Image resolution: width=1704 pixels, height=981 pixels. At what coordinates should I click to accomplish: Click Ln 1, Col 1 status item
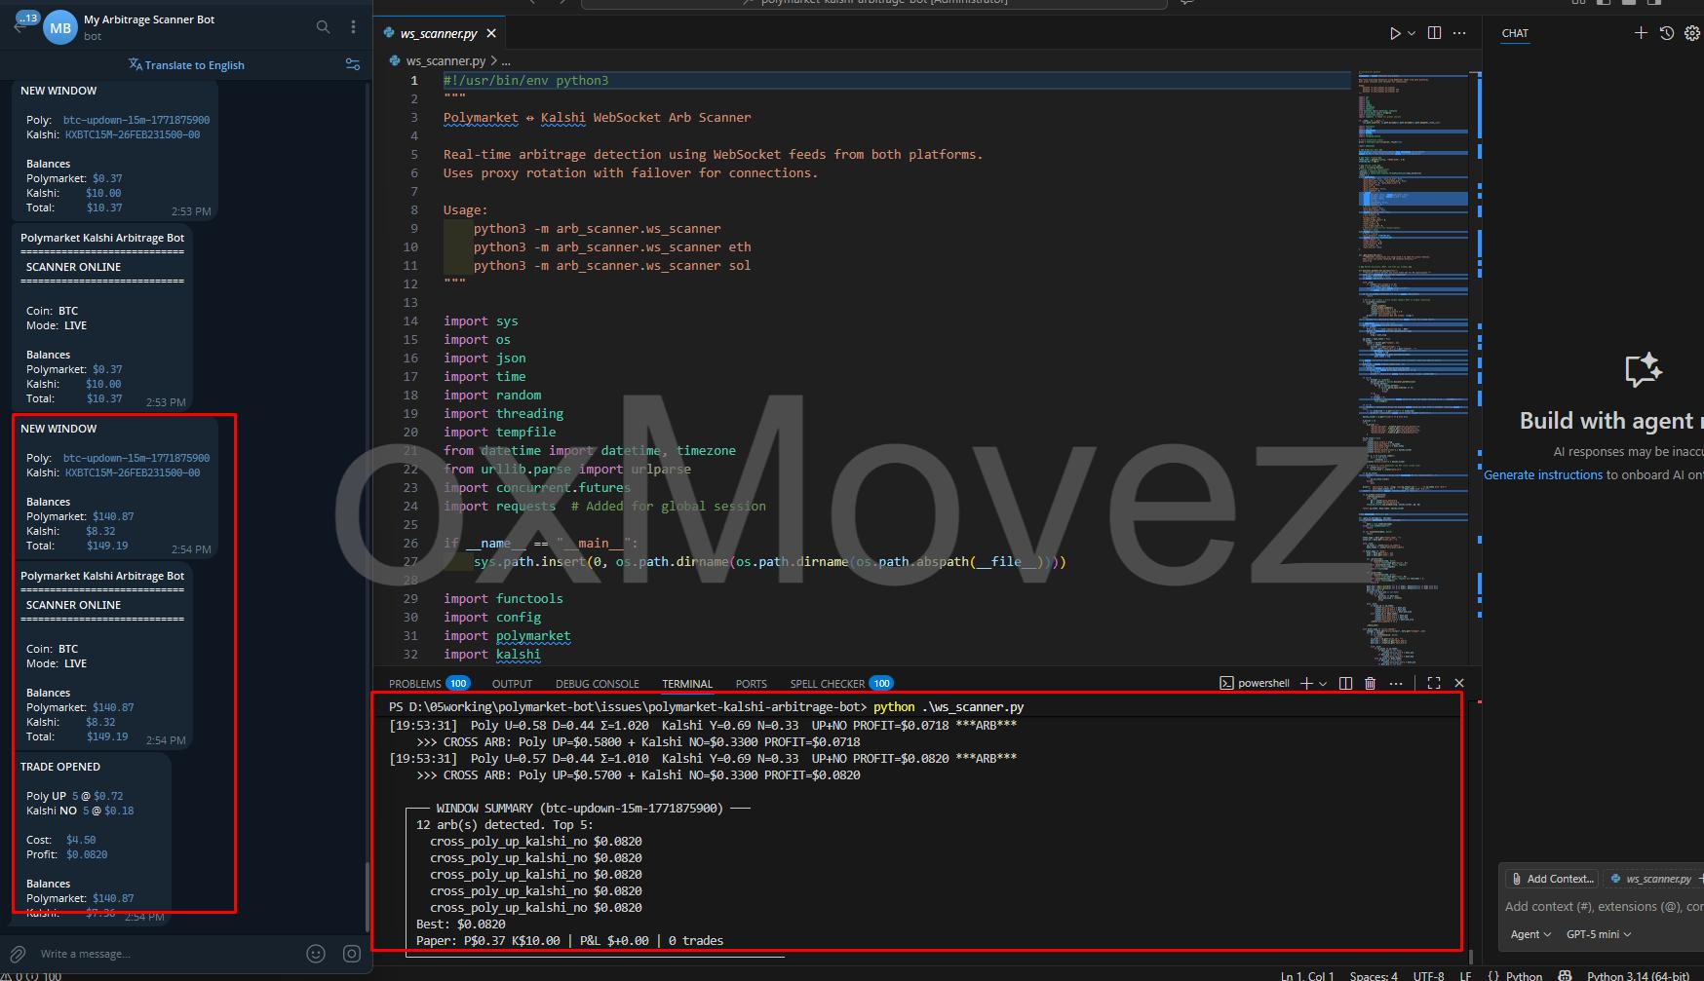pyautogui.click(x=1306, y=975)
